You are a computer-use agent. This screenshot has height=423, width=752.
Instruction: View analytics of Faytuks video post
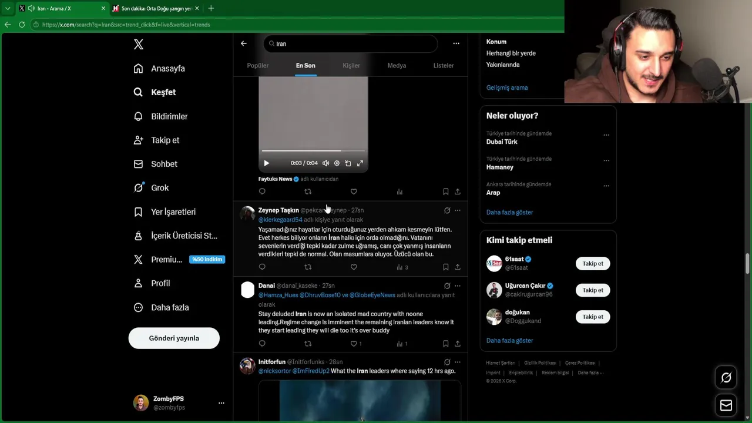click(x=399, y=192)
